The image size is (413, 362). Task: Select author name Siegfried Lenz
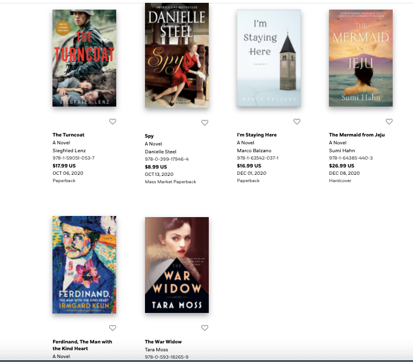pyautogui.click(x=69, y=151)
